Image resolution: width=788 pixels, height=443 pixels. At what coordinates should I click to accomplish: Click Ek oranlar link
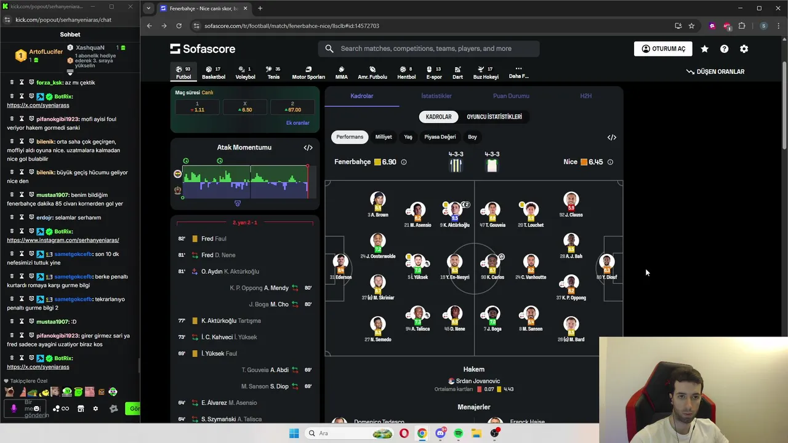(x=298, y=123)
